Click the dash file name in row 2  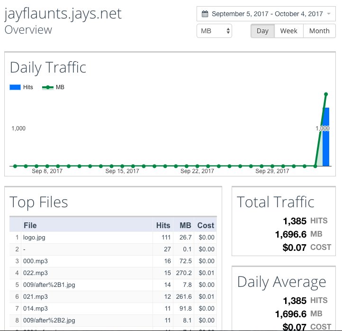[x=24, y=249]
